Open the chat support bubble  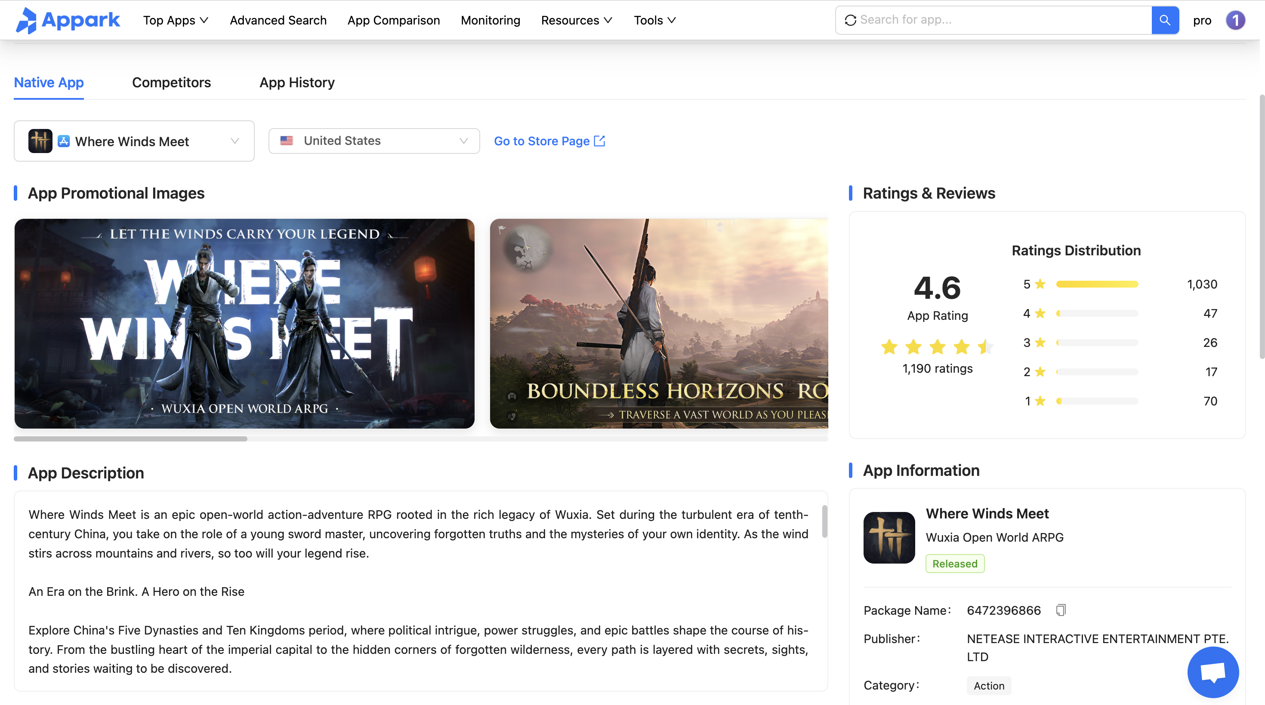click(1213, 672)
